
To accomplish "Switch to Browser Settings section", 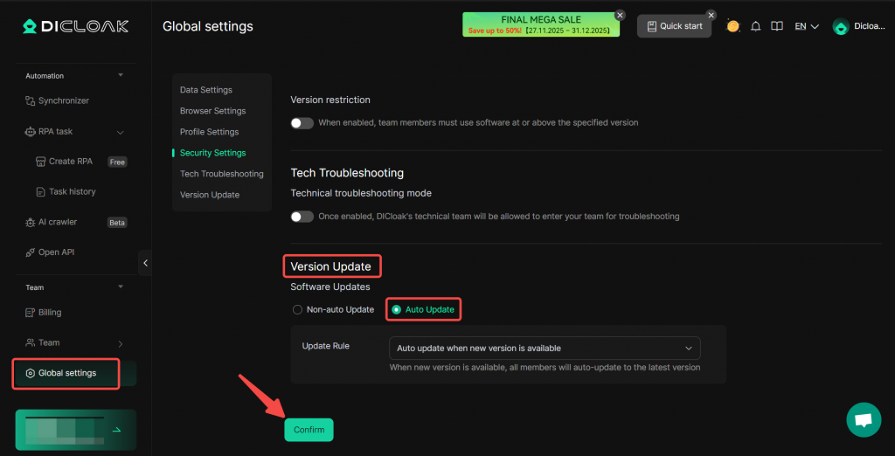I will (212, 111).
